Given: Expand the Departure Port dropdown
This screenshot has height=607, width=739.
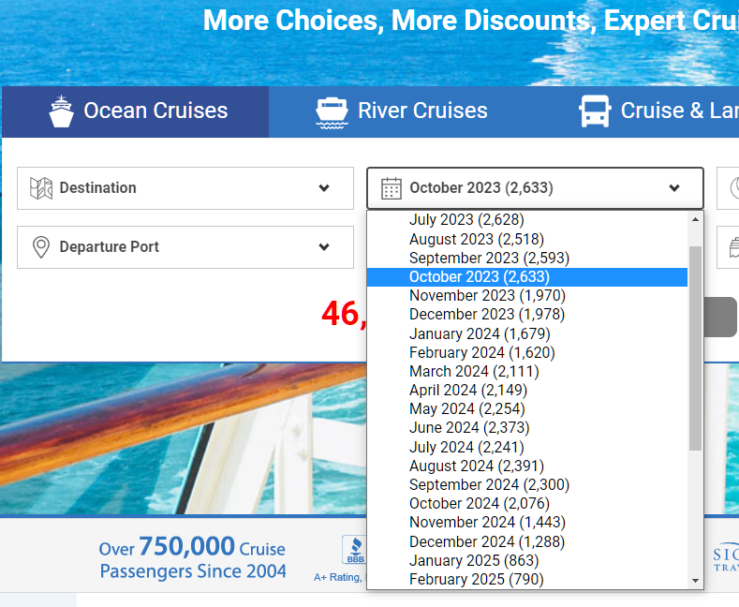Looking at the screenshot, I should [x=185, y=247].
